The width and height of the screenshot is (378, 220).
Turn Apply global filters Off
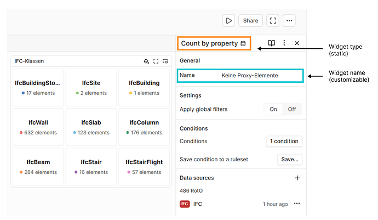pos(291,109)
